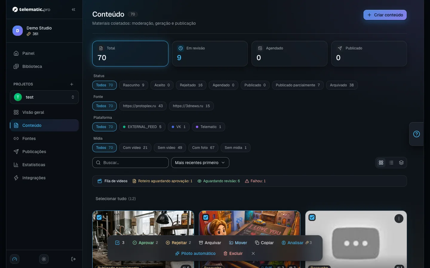Filter status by Publicado parcialmente

298,85
